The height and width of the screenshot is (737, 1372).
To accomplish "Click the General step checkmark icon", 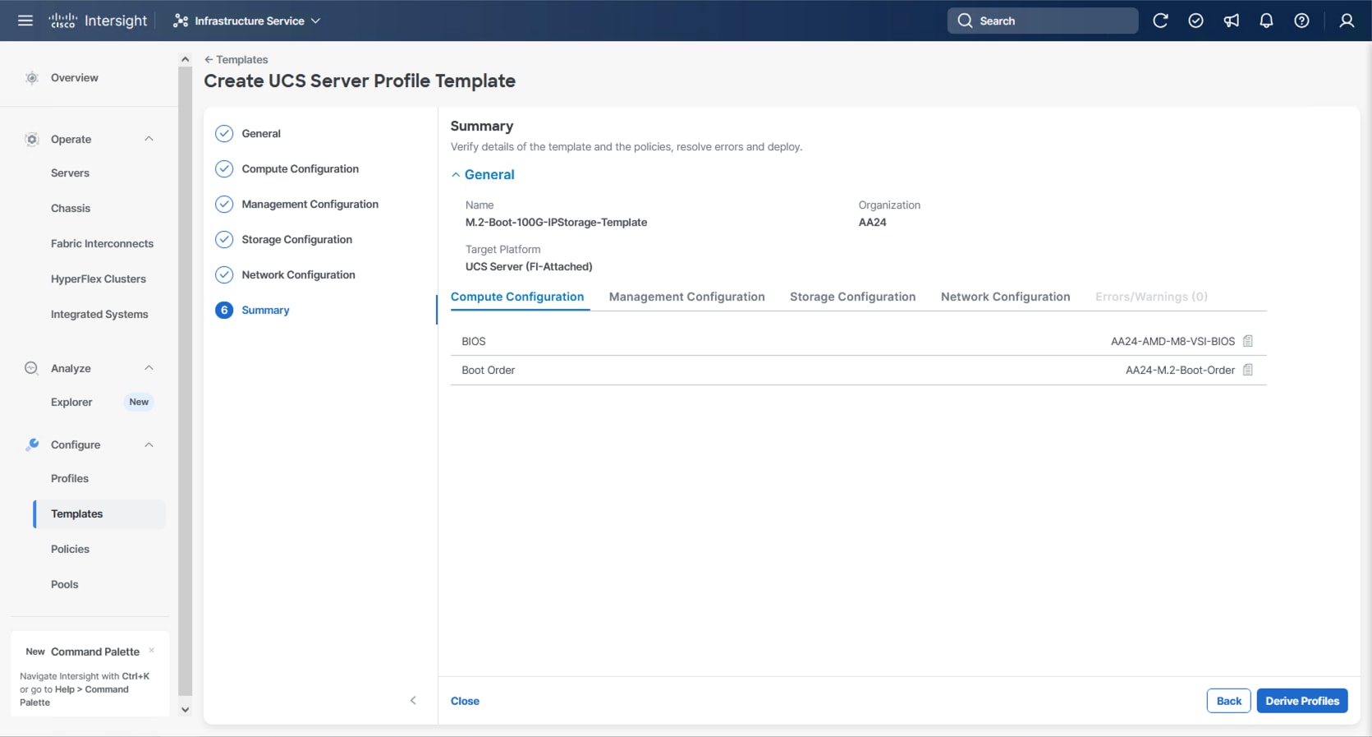I will (224, 133).
